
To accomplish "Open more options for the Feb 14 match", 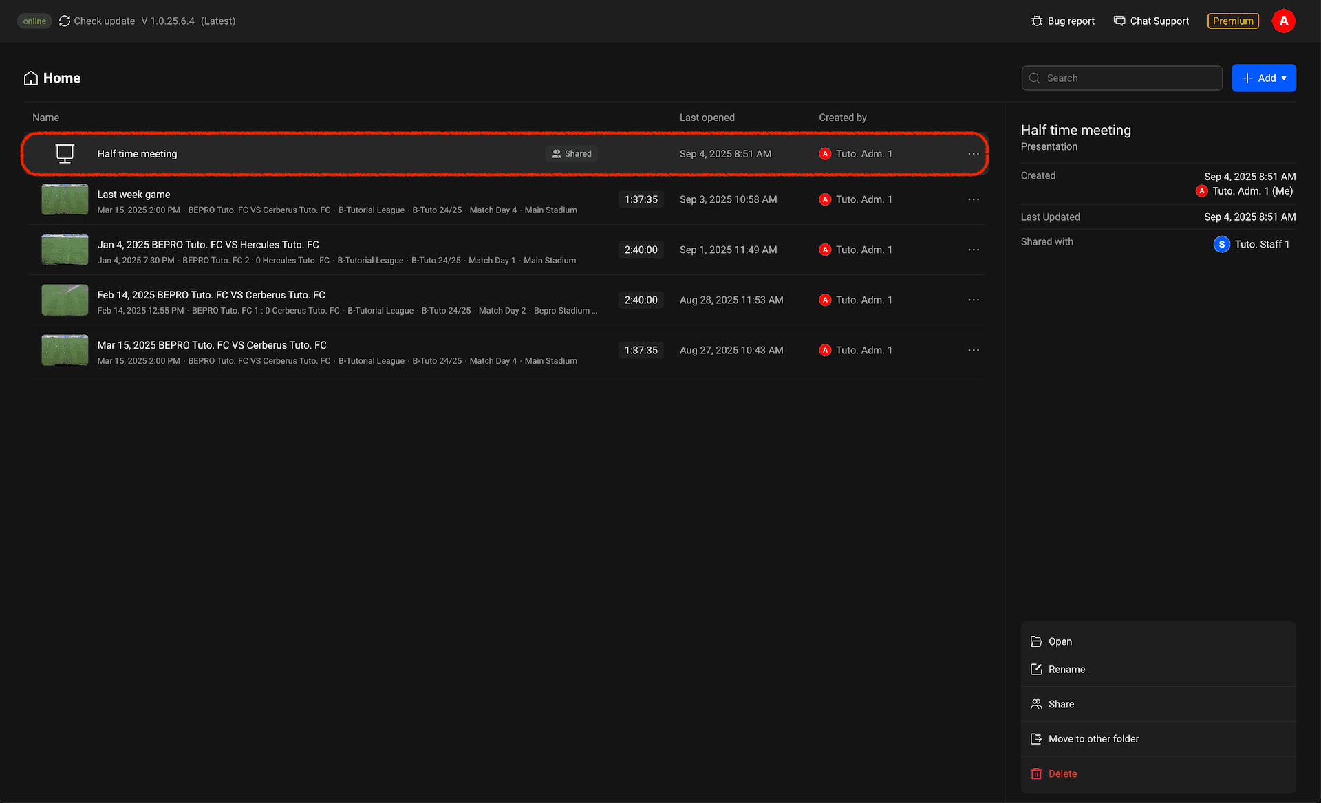I will point(973,300).
